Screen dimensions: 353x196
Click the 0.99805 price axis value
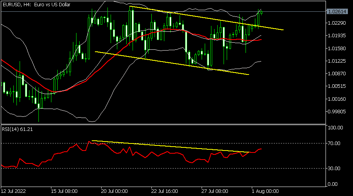pos(337,111)
